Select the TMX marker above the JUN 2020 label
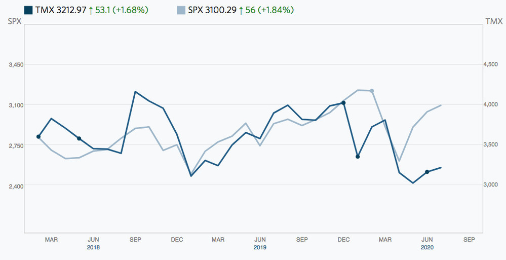 (427, 172)
